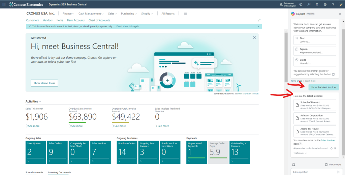
Task: Expand the Finance menu
Action: pos(68,13)
